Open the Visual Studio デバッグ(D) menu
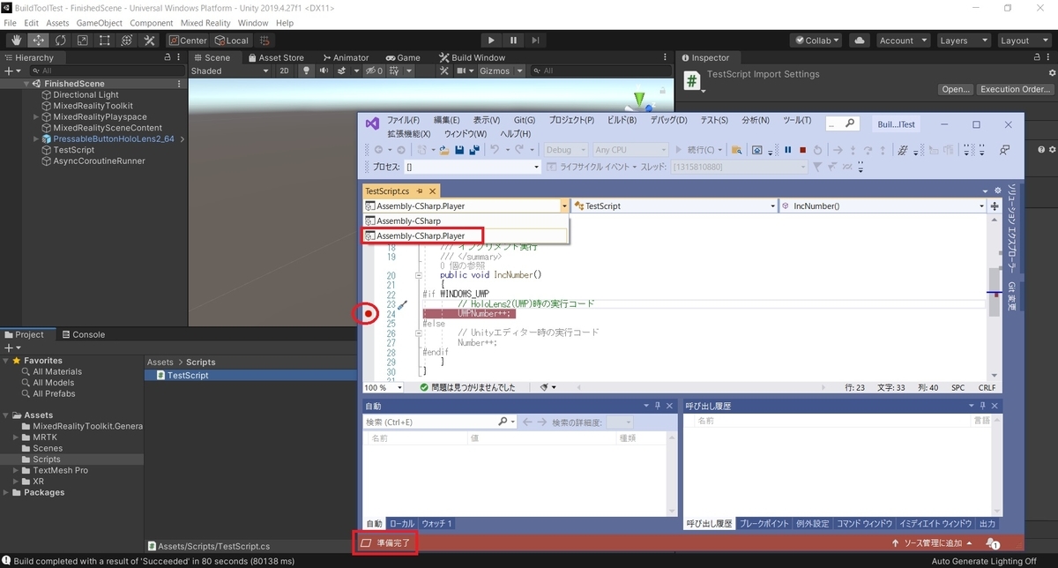The width and height of the screenshot is (1058, 568). click(x=668, y=120)
